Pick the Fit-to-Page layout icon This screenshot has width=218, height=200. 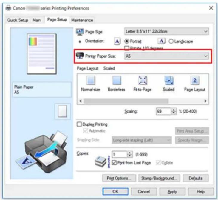coord(143,80)
